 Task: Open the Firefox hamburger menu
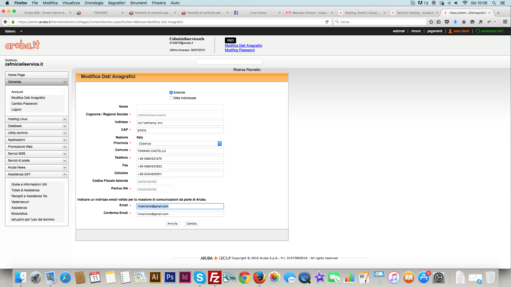pyautogui.click(x=505, y=22)
